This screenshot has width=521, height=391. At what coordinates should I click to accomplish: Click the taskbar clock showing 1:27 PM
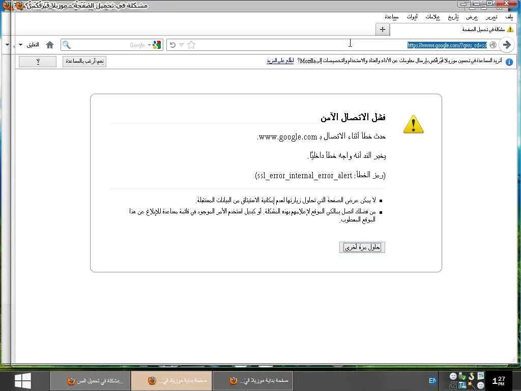(x=499, y=381)
